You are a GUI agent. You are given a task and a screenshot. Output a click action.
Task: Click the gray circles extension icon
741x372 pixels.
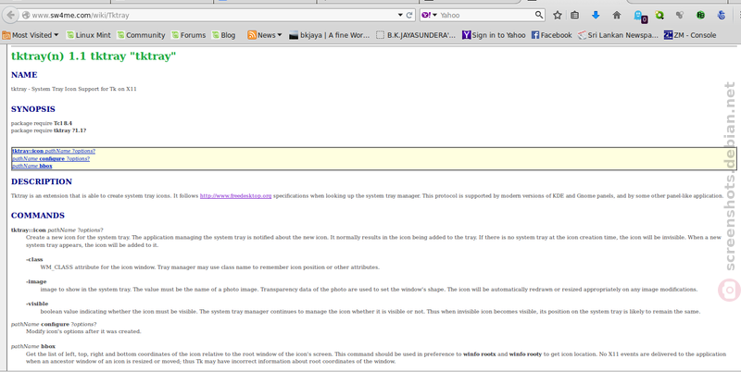(x=680, y=15)
